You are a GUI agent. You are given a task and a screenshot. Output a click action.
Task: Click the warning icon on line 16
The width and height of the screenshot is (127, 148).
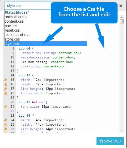click(6, 84)
